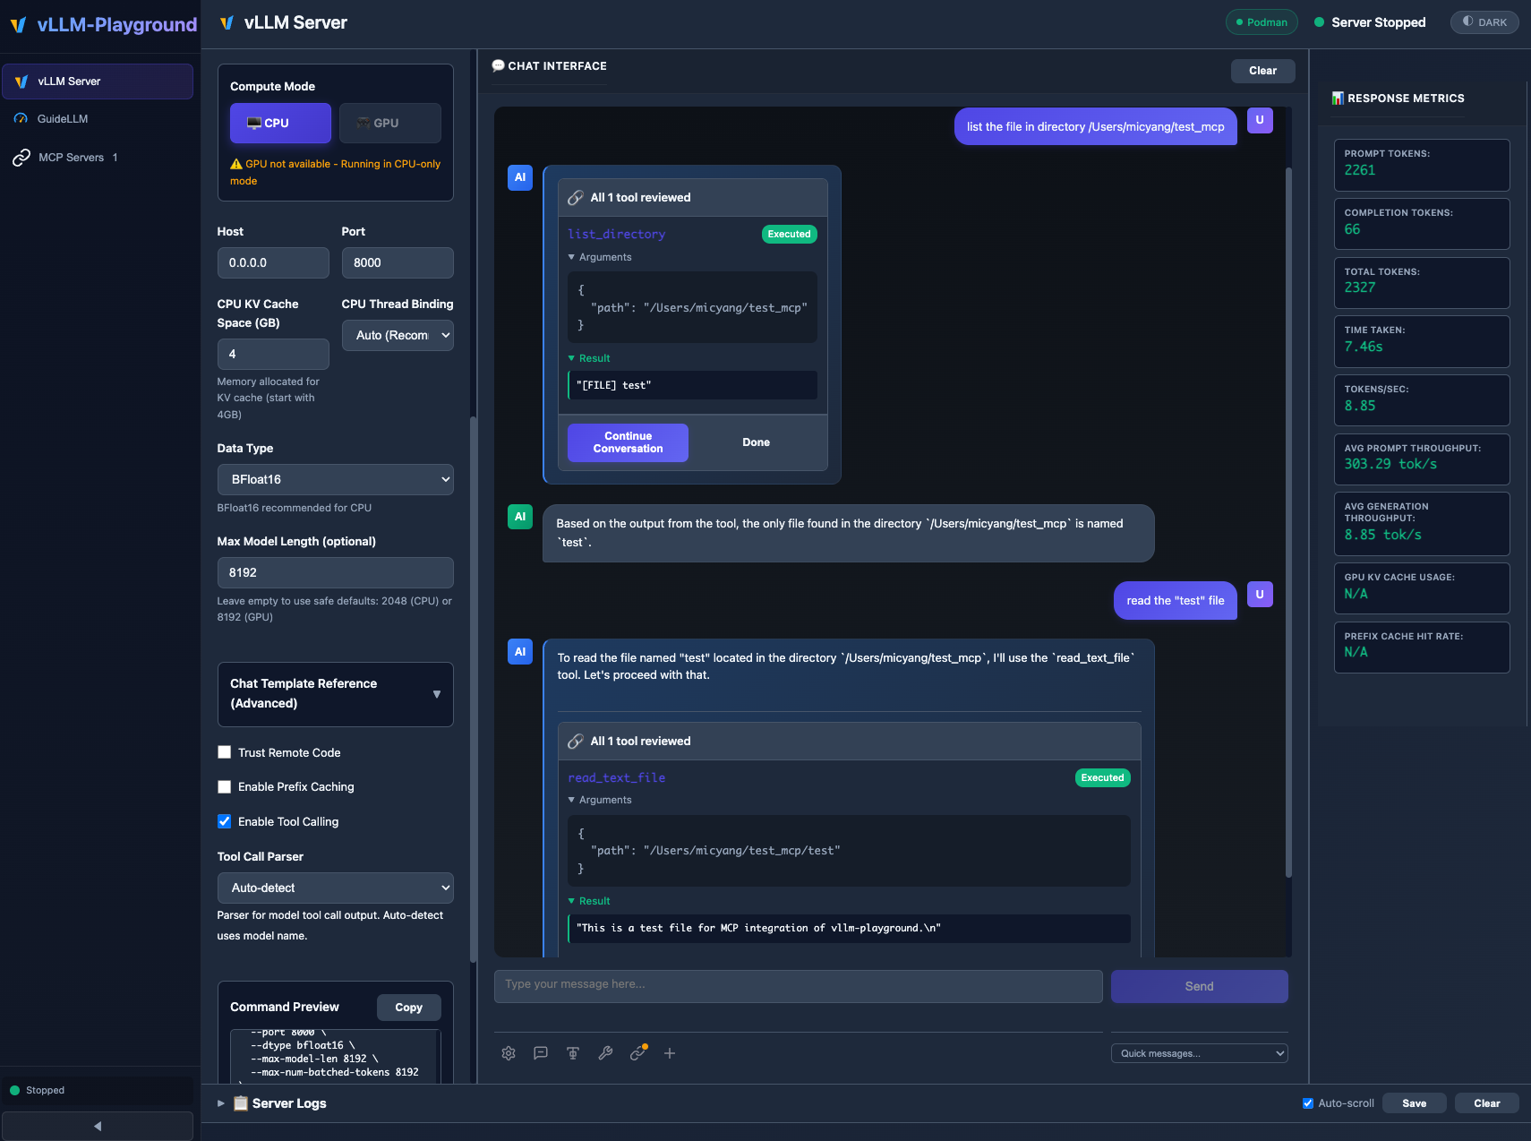Viewport: 1531px width, 1141px height.
Task: Click the Continue Conversation button
Action: point(627,442)
